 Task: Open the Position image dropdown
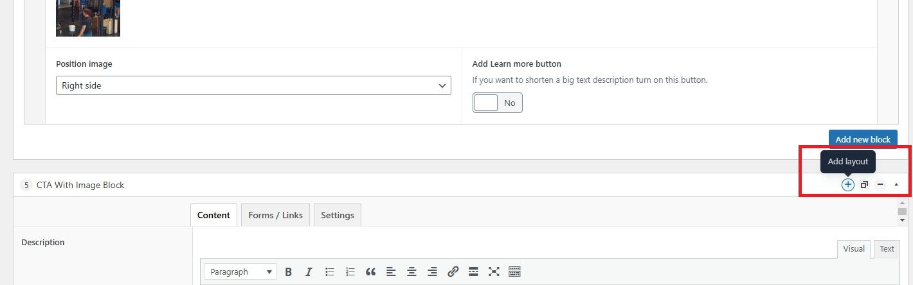pyautogui.click(x=253, y=85)
